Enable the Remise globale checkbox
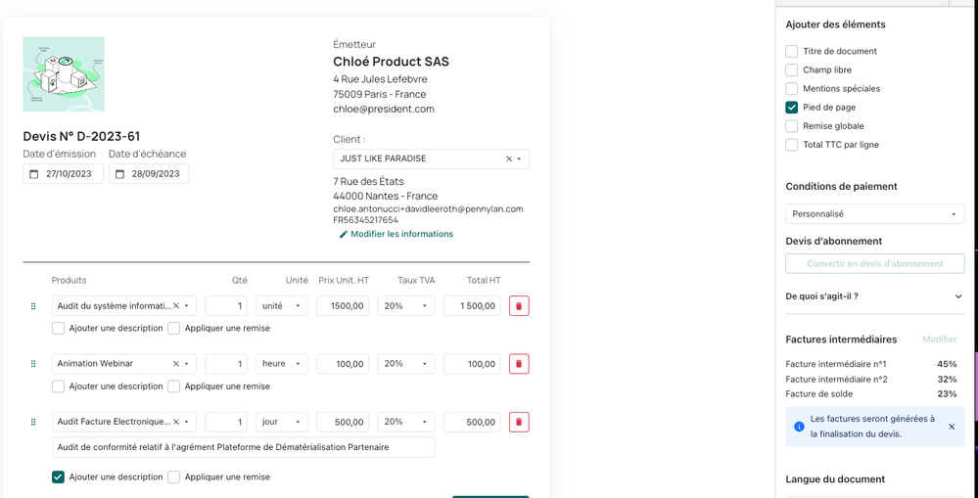Image resolution: width=978 pixels, height=498 pixels. (791, 126)
